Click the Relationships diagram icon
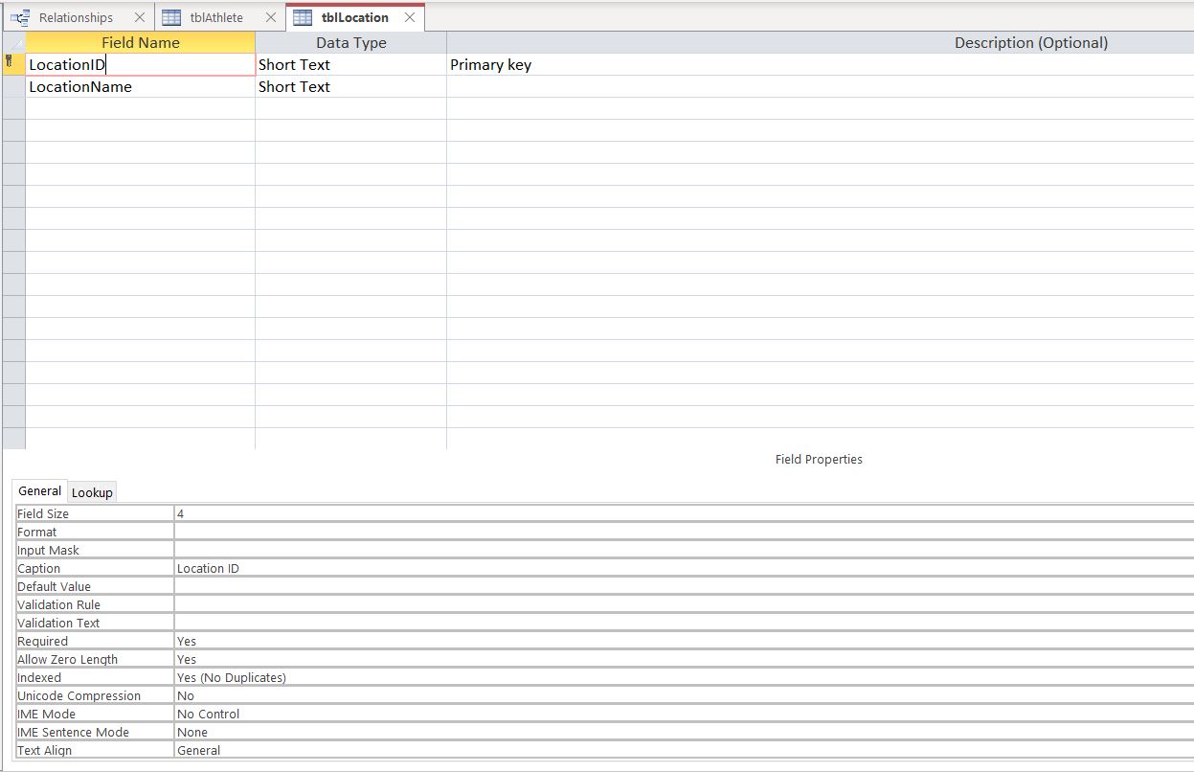Viewport: 1194px width, 772px height. pyautogui.click(x=20, y=17)
